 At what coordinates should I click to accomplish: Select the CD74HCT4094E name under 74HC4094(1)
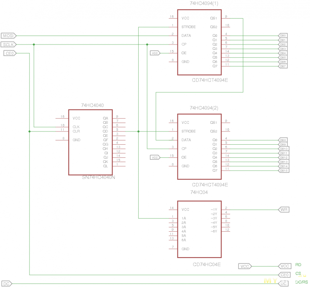click(x=210, y=80)
